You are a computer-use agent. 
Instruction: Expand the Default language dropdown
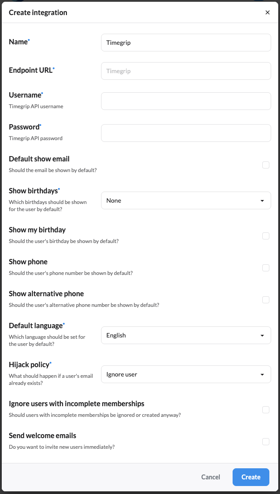click(186, 335)
